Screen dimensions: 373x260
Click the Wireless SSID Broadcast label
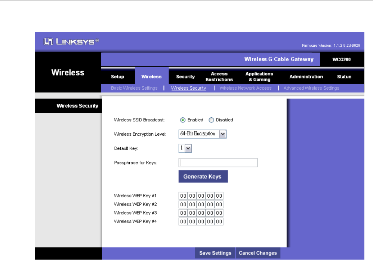click(139, 120)
